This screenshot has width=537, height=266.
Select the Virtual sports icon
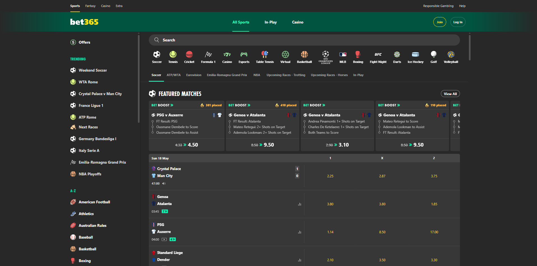(285, 54)
